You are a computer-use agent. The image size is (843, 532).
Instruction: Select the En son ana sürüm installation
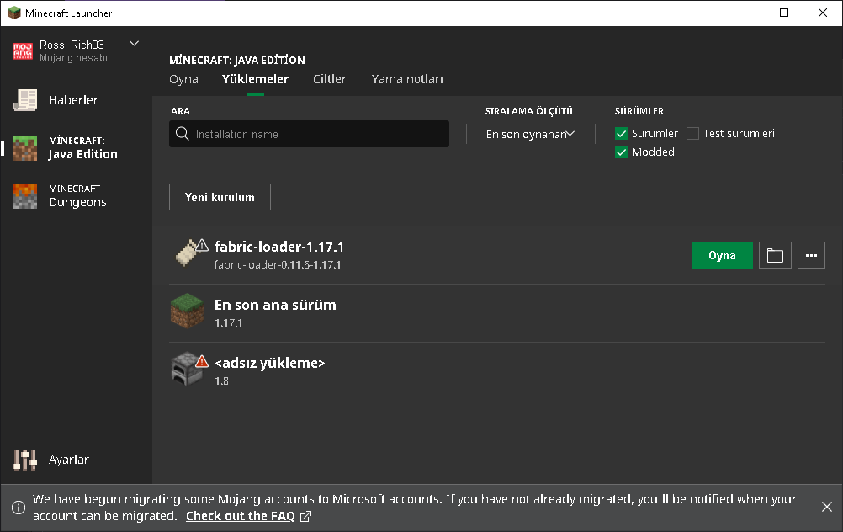[x=496, y=313]
